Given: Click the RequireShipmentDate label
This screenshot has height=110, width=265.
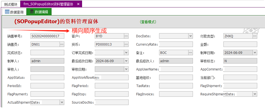Looking at the screenshot, I should 218,94.
